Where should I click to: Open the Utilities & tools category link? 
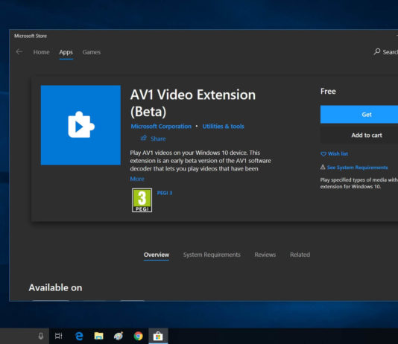223,127
